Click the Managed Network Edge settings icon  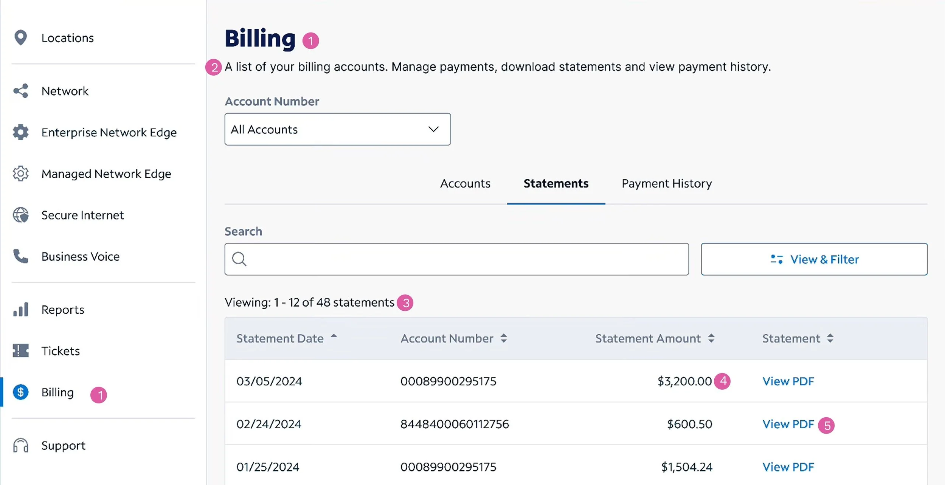20,173
